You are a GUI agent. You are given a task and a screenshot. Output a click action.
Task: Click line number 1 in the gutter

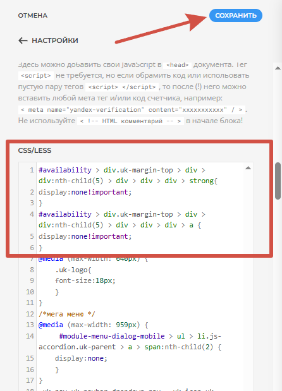pos(32,170)
